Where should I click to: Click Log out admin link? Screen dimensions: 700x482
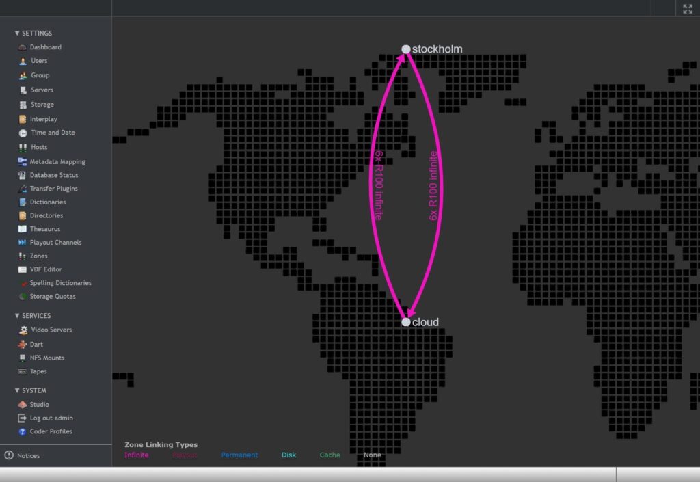[51, 418]
